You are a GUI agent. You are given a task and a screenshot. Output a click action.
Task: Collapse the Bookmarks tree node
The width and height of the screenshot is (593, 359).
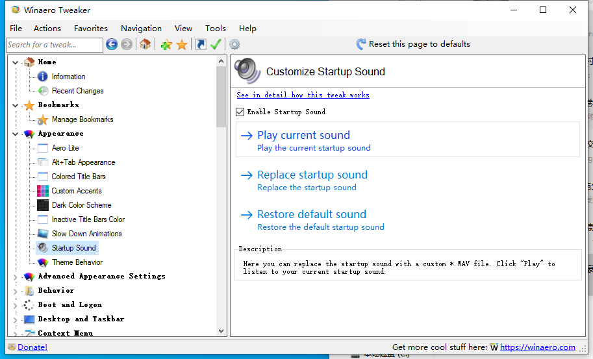click(x=15, y=105)
